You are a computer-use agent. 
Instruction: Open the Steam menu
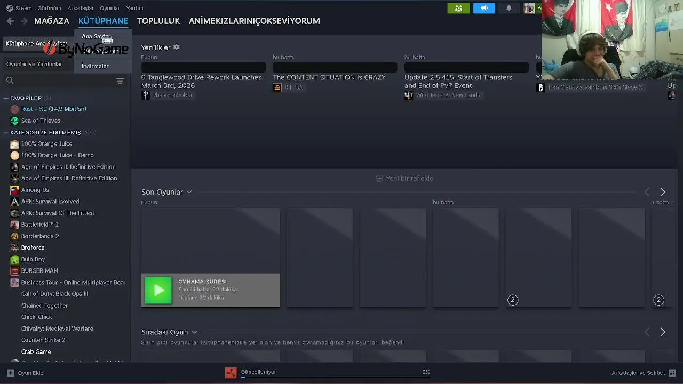pyautogui.click(x=23, y=8)
